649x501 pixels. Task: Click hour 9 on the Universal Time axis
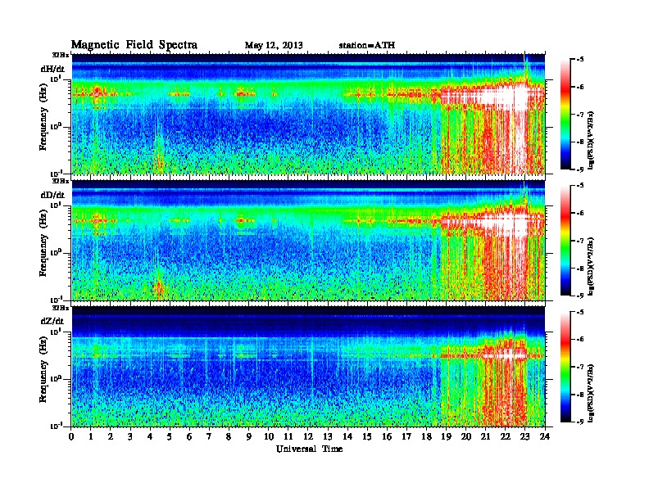[249, 436]
